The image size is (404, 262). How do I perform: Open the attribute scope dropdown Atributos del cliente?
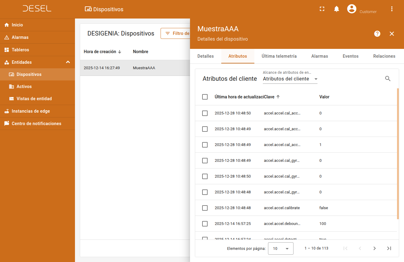point(289,79)
